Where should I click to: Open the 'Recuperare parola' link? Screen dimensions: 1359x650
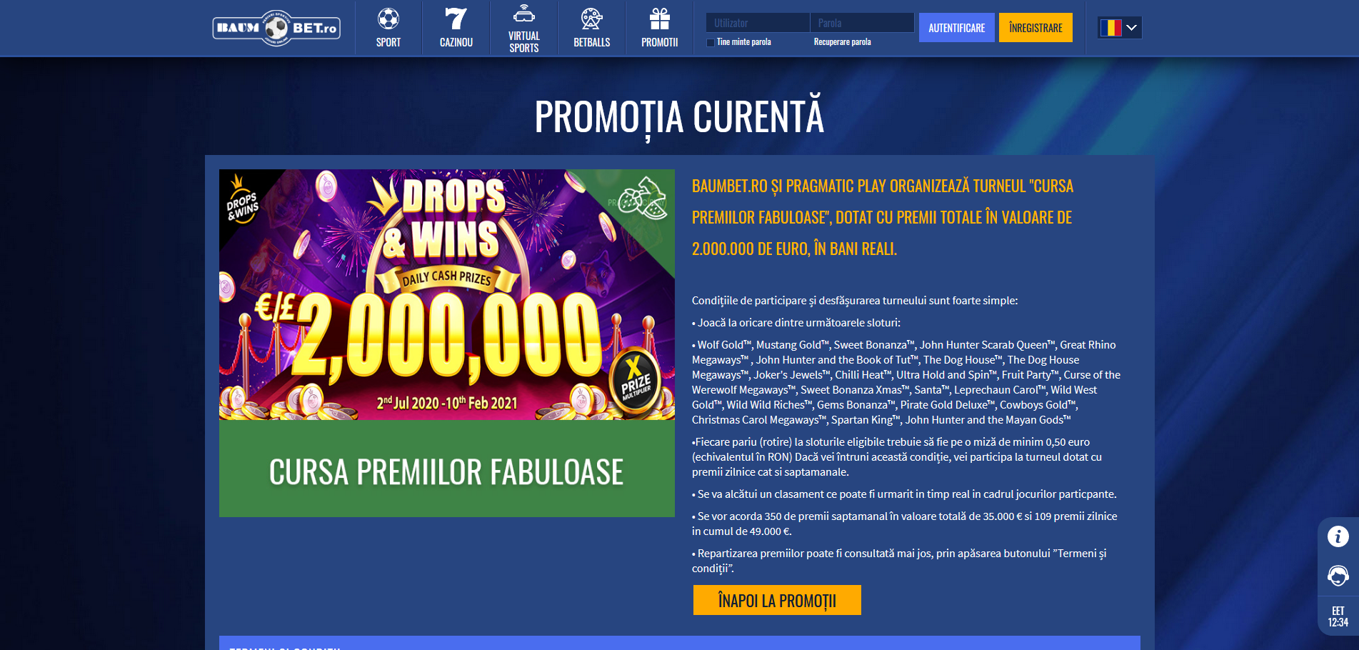[842, 42]
